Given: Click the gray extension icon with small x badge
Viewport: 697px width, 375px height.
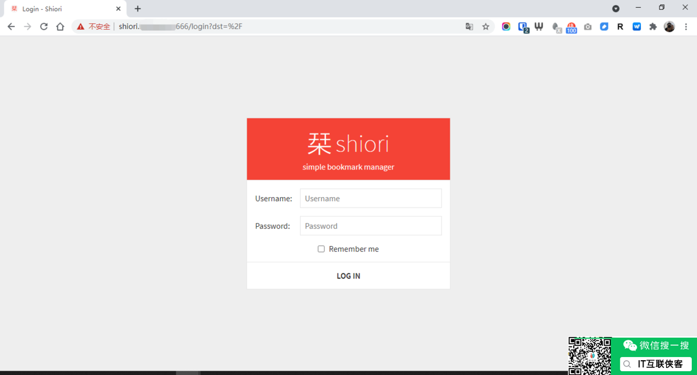Looking at the screenshot, I should 556,28.
